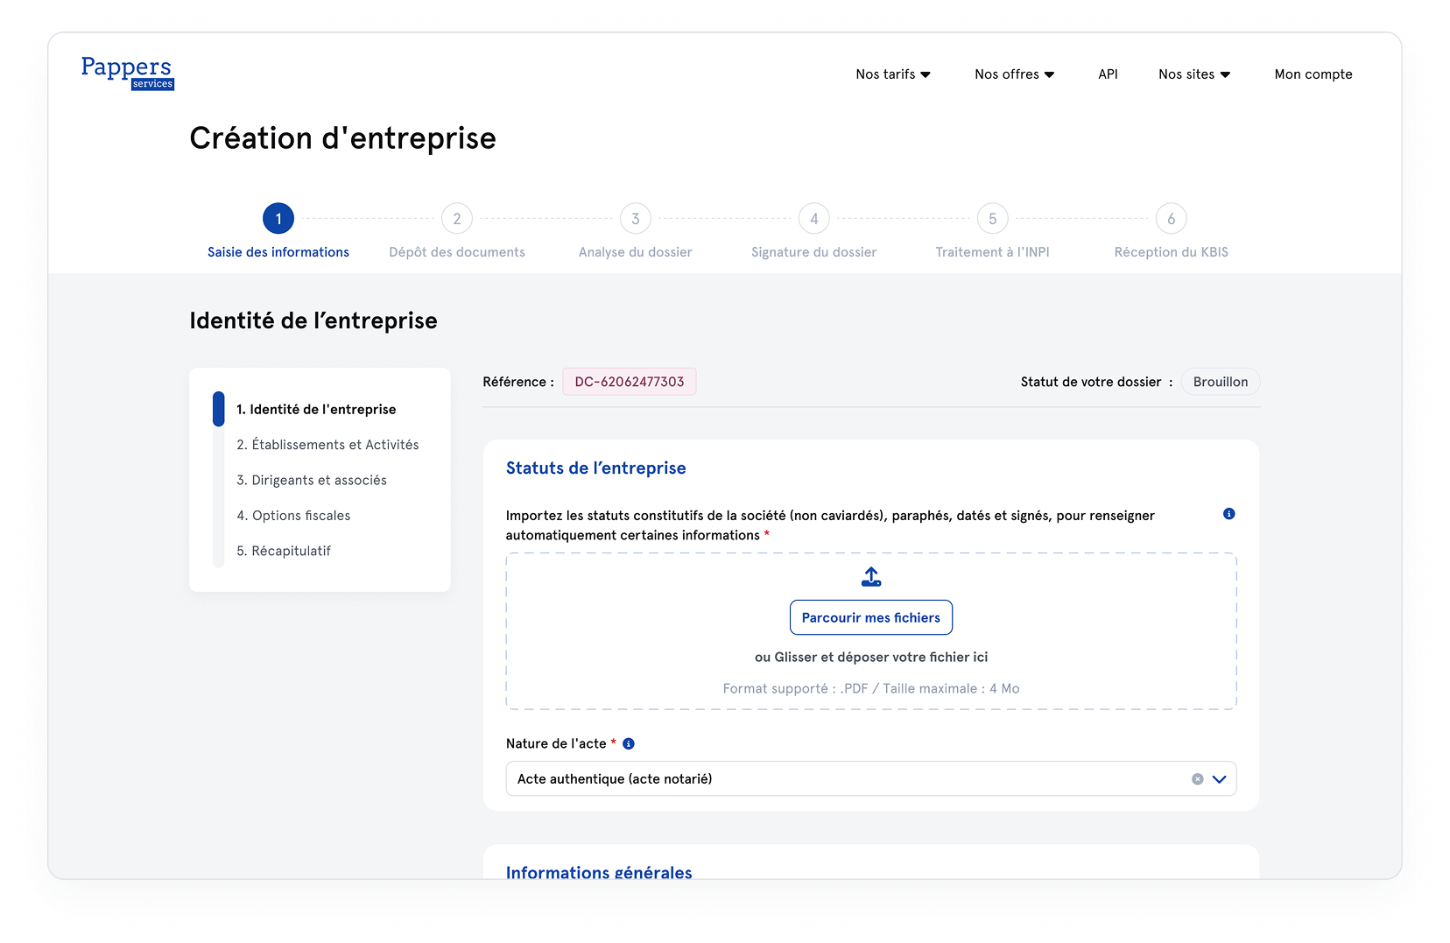Clear the Acte authentique selection with the x icon

1196,778
